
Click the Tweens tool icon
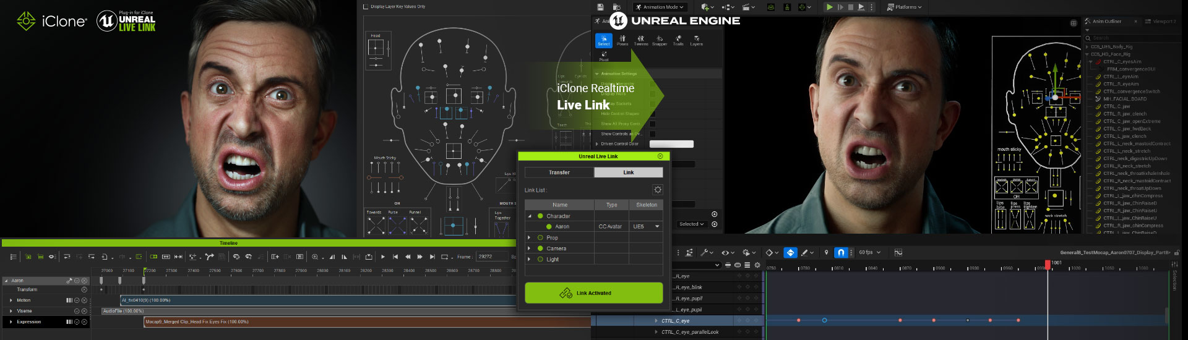(641, 40)
